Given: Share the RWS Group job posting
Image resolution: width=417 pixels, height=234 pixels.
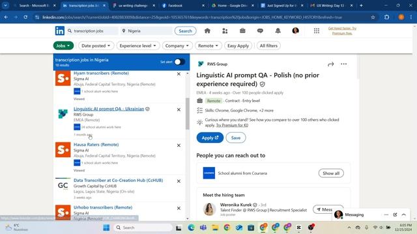Looking at the screenshot, I should pos(330,64).
